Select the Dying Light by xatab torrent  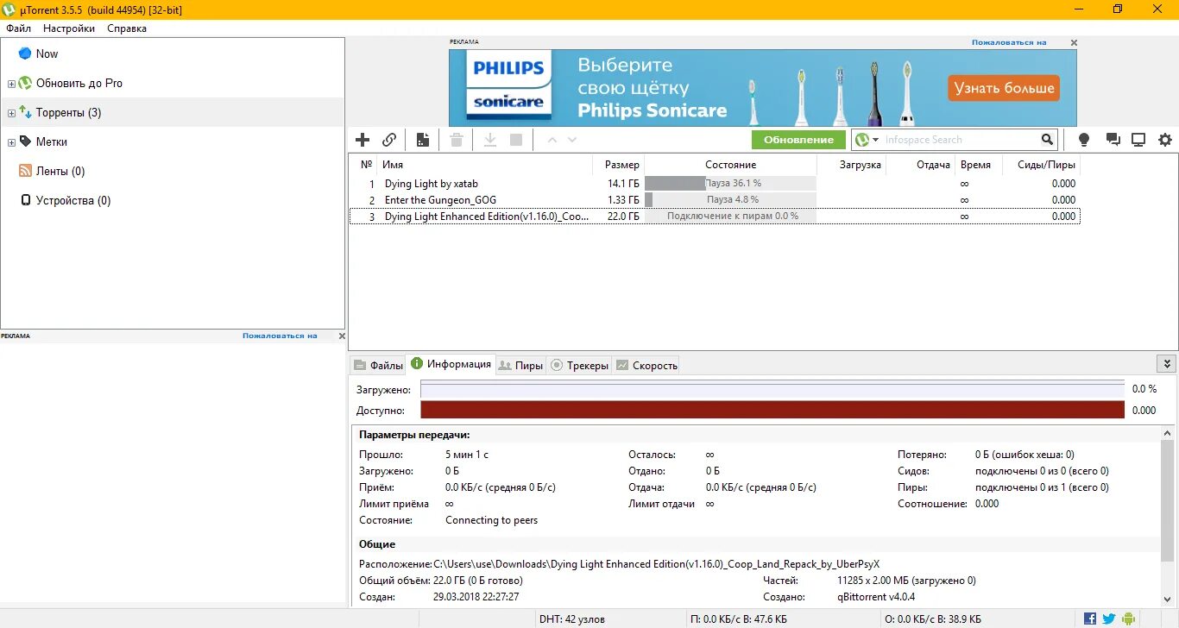pyautogui.click(x=715, y=184)
